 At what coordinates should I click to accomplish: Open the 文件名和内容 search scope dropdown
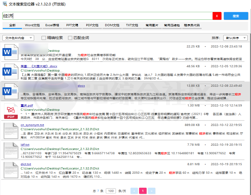18,38
